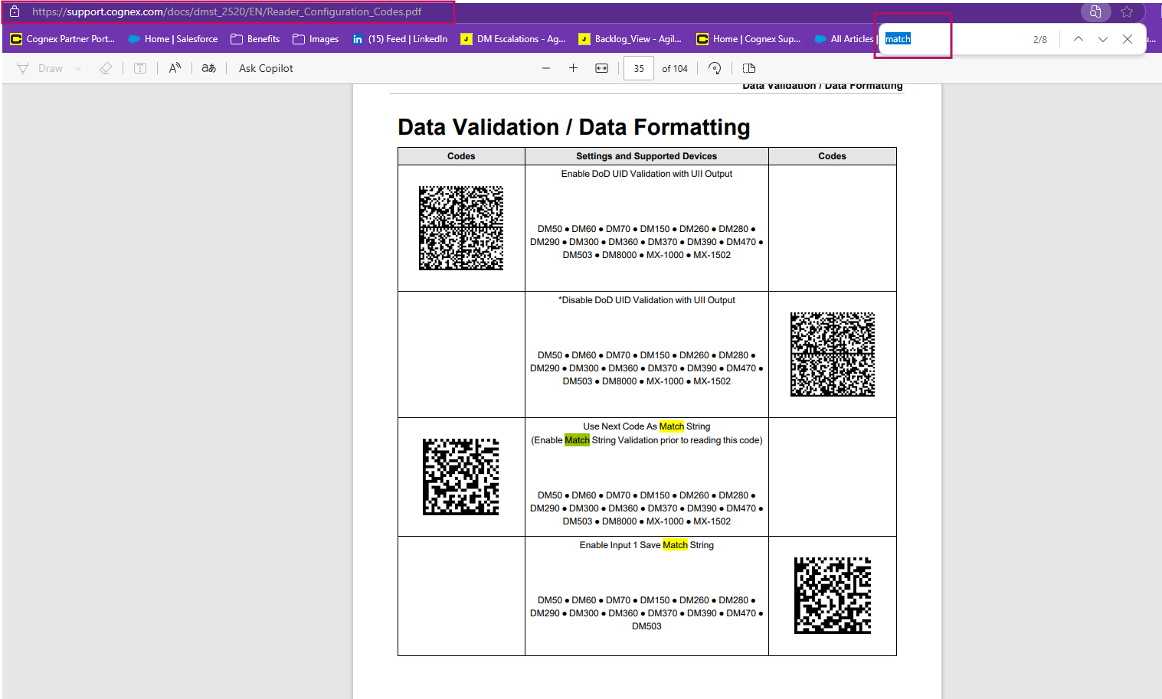
Task: Favorite this page with the star icon
Action: [1127, 11]
